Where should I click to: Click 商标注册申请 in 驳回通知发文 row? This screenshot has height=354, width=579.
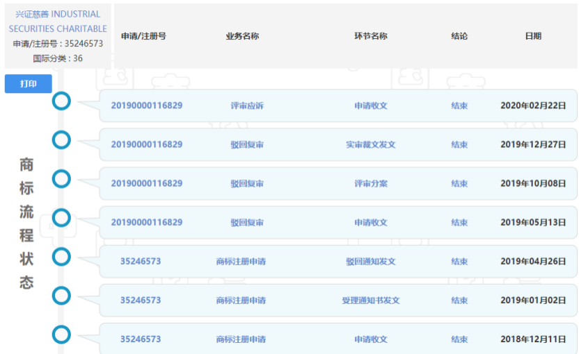pyautogui.click(x=241, y=262)
